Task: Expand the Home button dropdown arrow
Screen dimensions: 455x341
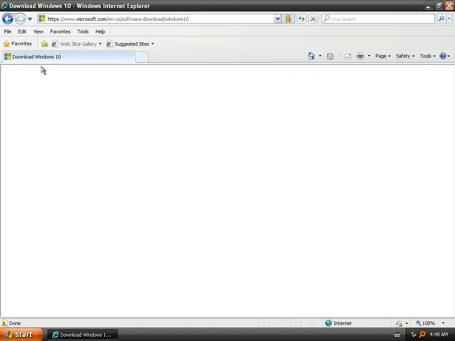Action: 320,56
